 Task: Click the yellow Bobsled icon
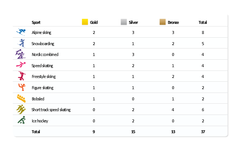pos(21,99)
